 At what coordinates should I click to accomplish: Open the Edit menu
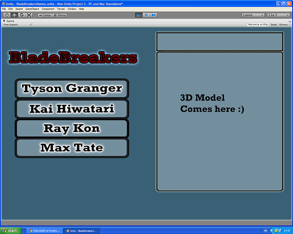tap(11, 9)
